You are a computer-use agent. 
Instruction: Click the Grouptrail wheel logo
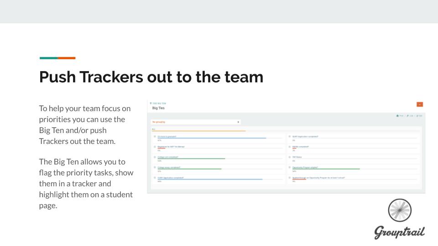(400, 210)
